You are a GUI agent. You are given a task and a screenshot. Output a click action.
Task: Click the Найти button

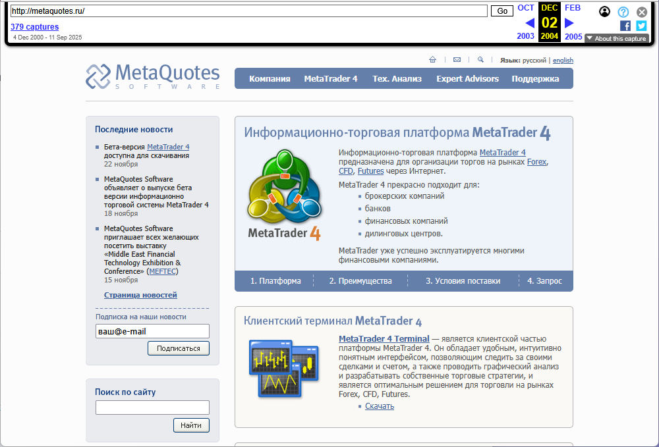pos(191,425)
